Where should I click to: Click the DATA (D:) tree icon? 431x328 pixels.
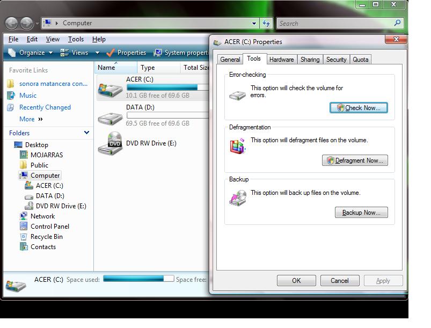click(29, 196)
